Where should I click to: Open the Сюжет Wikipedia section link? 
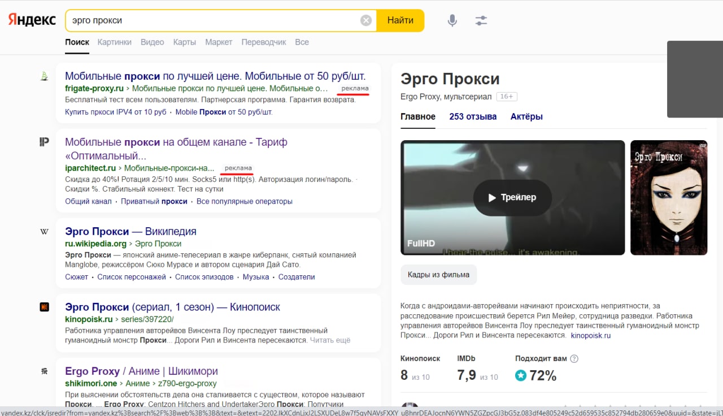pos(76,277)
